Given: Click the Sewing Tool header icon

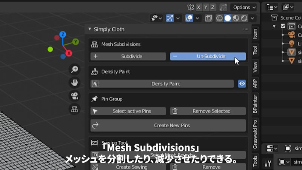Looking at the screenshot, I should [x=94, y=143].
